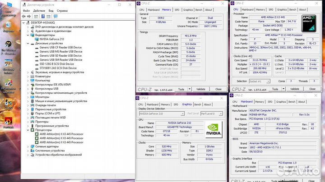The width and height of the screenshot is (325, 182).
Task: Click the DESKTOP-H53VA0Q root computer node
Action: (x=43, y=23)
